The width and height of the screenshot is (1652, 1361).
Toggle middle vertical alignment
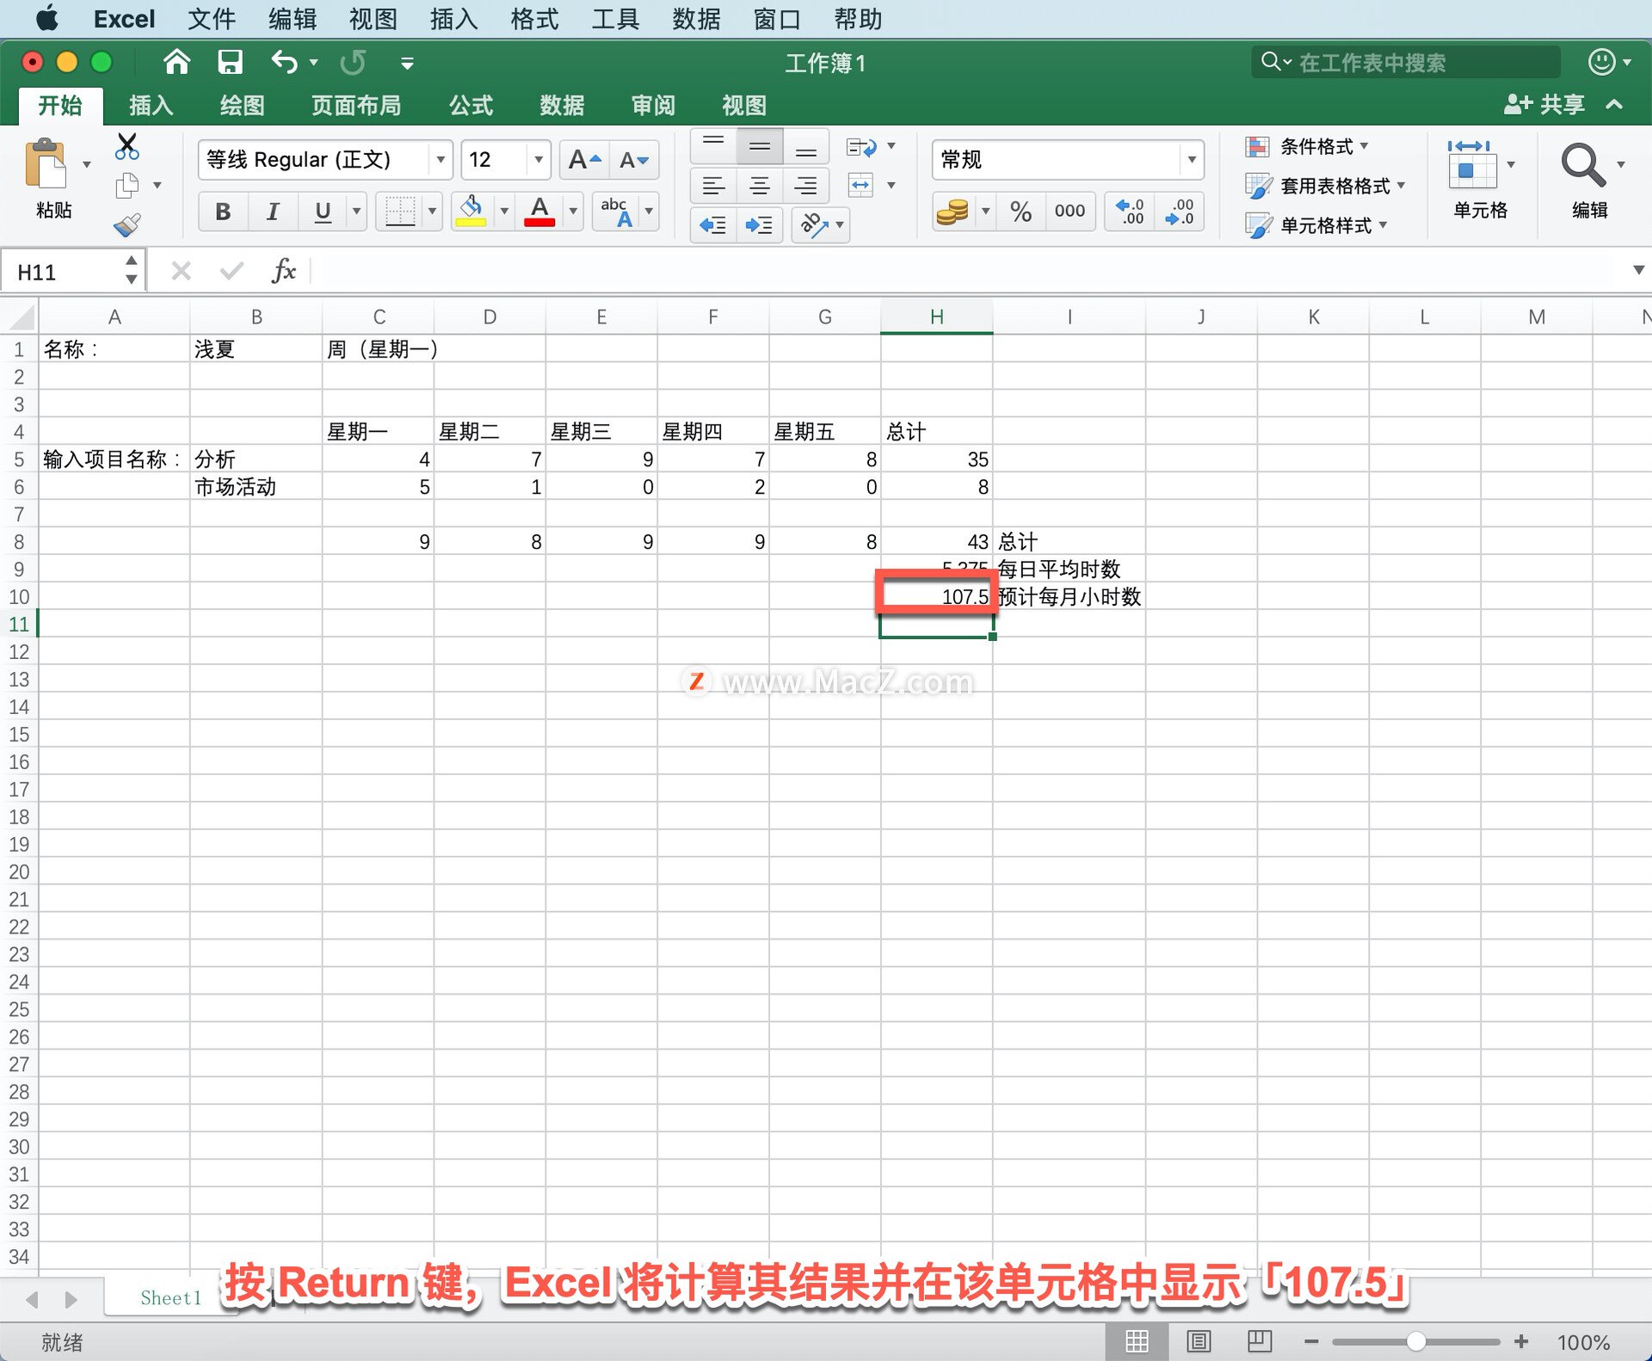click(x=760, y=147)
